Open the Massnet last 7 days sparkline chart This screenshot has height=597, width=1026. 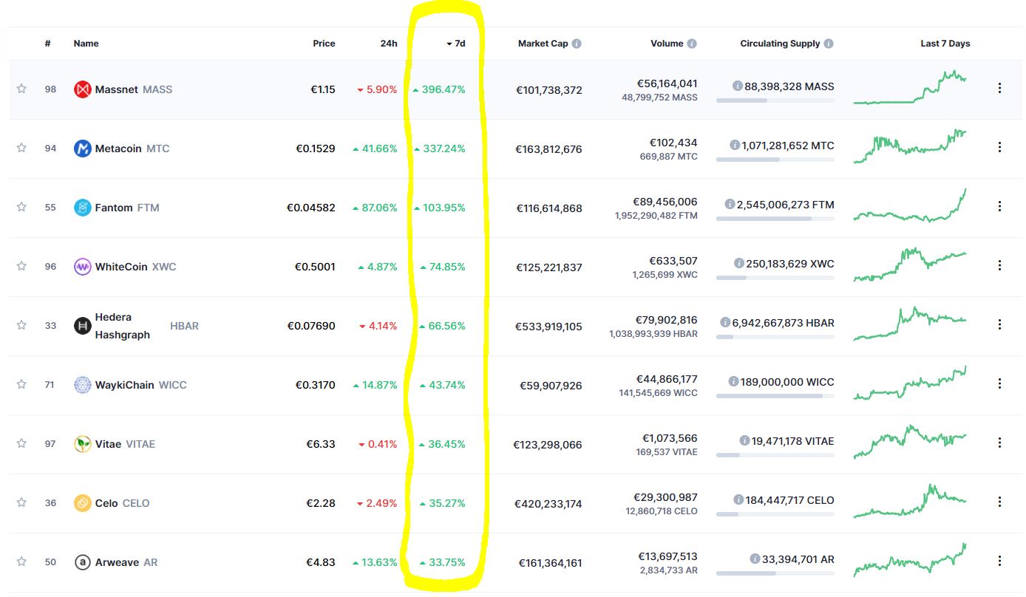[909, 87]
